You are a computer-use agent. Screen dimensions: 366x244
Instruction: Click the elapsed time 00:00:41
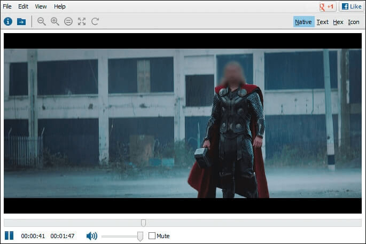point(33,236)
